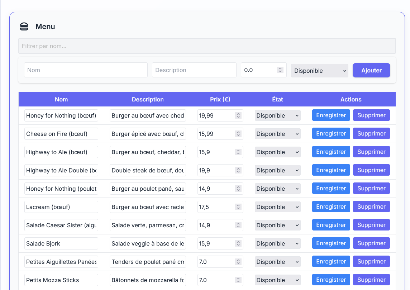
Task: Increment the price stepper in the add form
Action: coord(280,68)
